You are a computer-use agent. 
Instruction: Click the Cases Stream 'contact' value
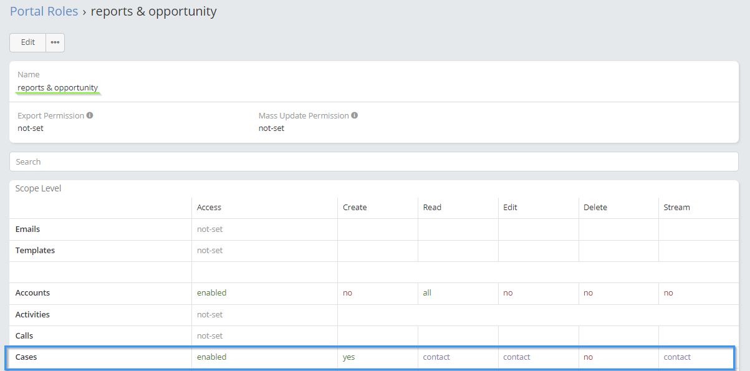[x=677, y=357]
